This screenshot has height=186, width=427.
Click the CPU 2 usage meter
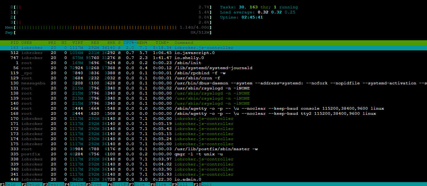pos(111,17)
